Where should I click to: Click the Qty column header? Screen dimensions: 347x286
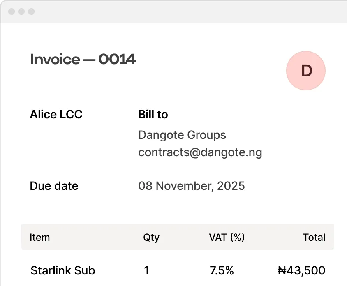(151, 237)
